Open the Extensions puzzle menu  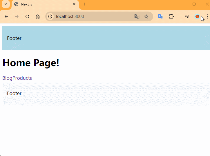171,16
